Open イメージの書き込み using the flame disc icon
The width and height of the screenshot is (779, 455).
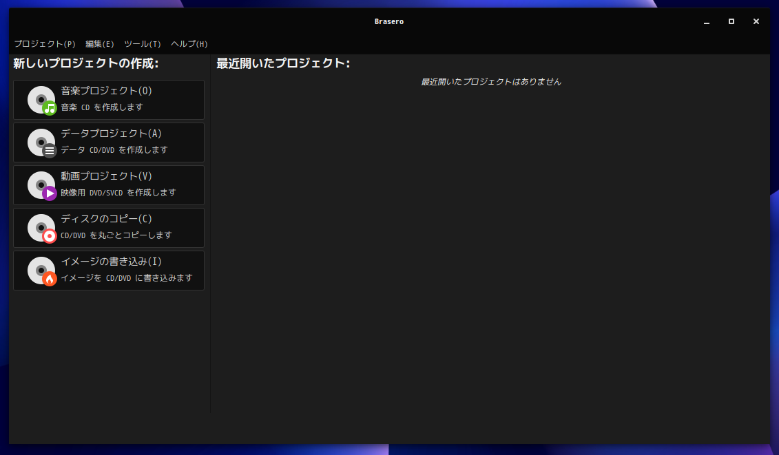tap(42, 271)
